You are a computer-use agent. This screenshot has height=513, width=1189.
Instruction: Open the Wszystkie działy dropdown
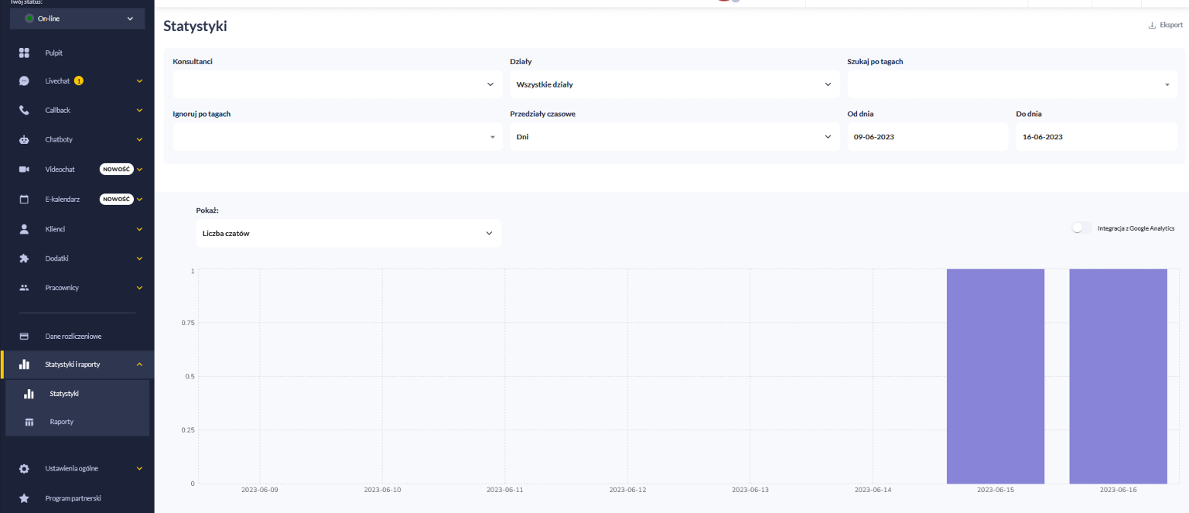pyautogui.click(x=673, y=84)
